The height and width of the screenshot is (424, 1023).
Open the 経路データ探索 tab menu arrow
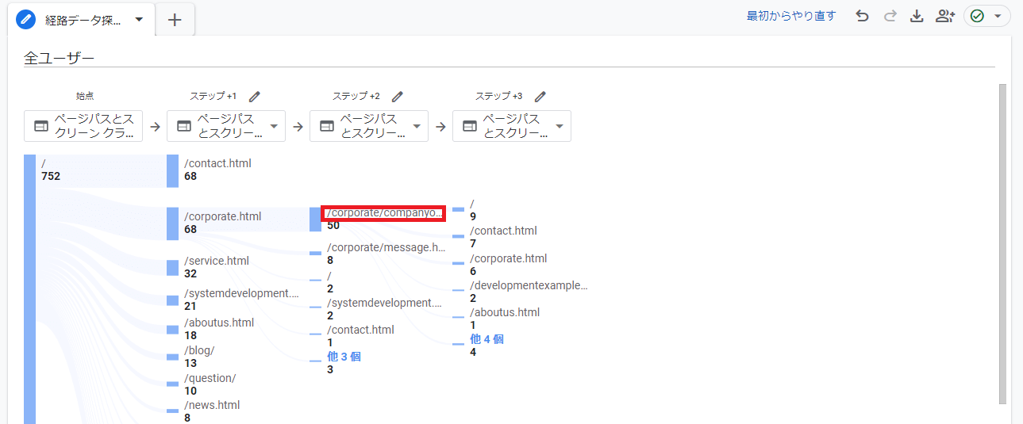[x=139, y=20]
